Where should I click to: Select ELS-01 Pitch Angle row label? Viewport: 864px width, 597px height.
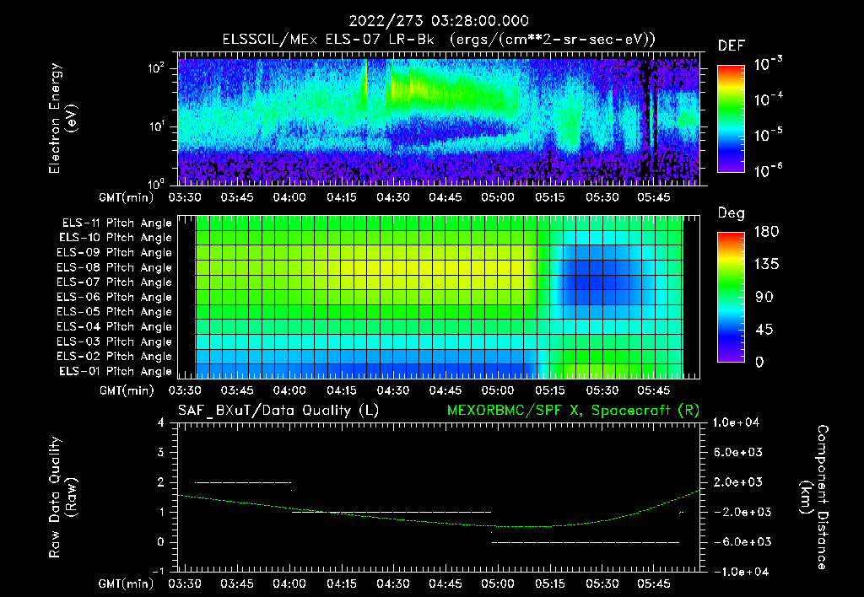tap(116, 371)
